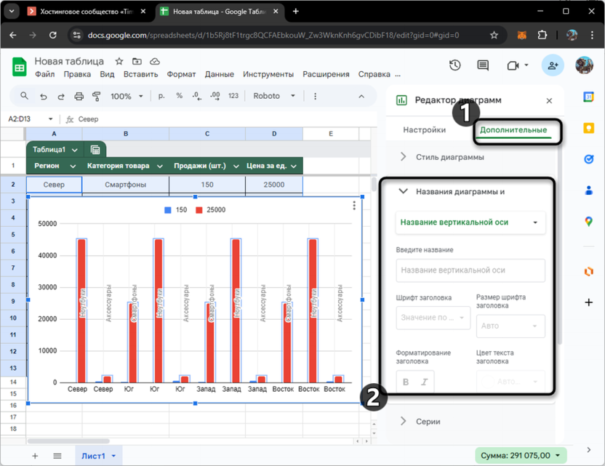Click the print icon in toolbar
The height and width of the screenshot is (466, 605).
79,96
